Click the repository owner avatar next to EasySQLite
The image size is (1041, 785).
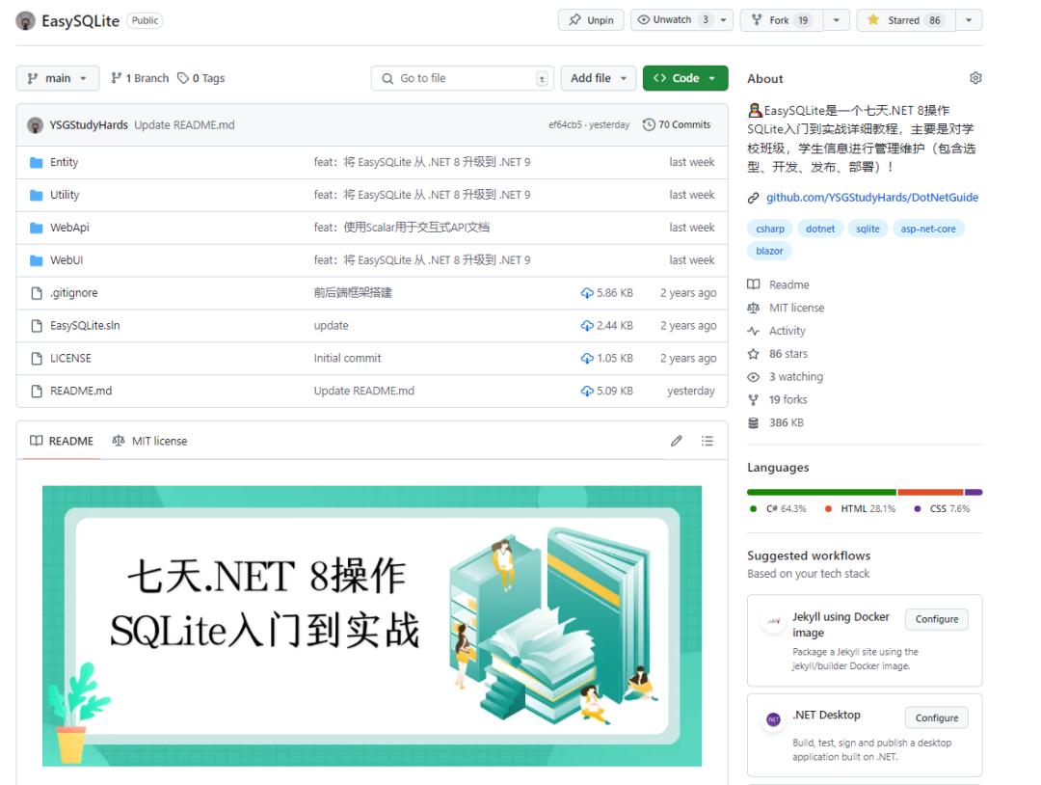click(25, 20)
